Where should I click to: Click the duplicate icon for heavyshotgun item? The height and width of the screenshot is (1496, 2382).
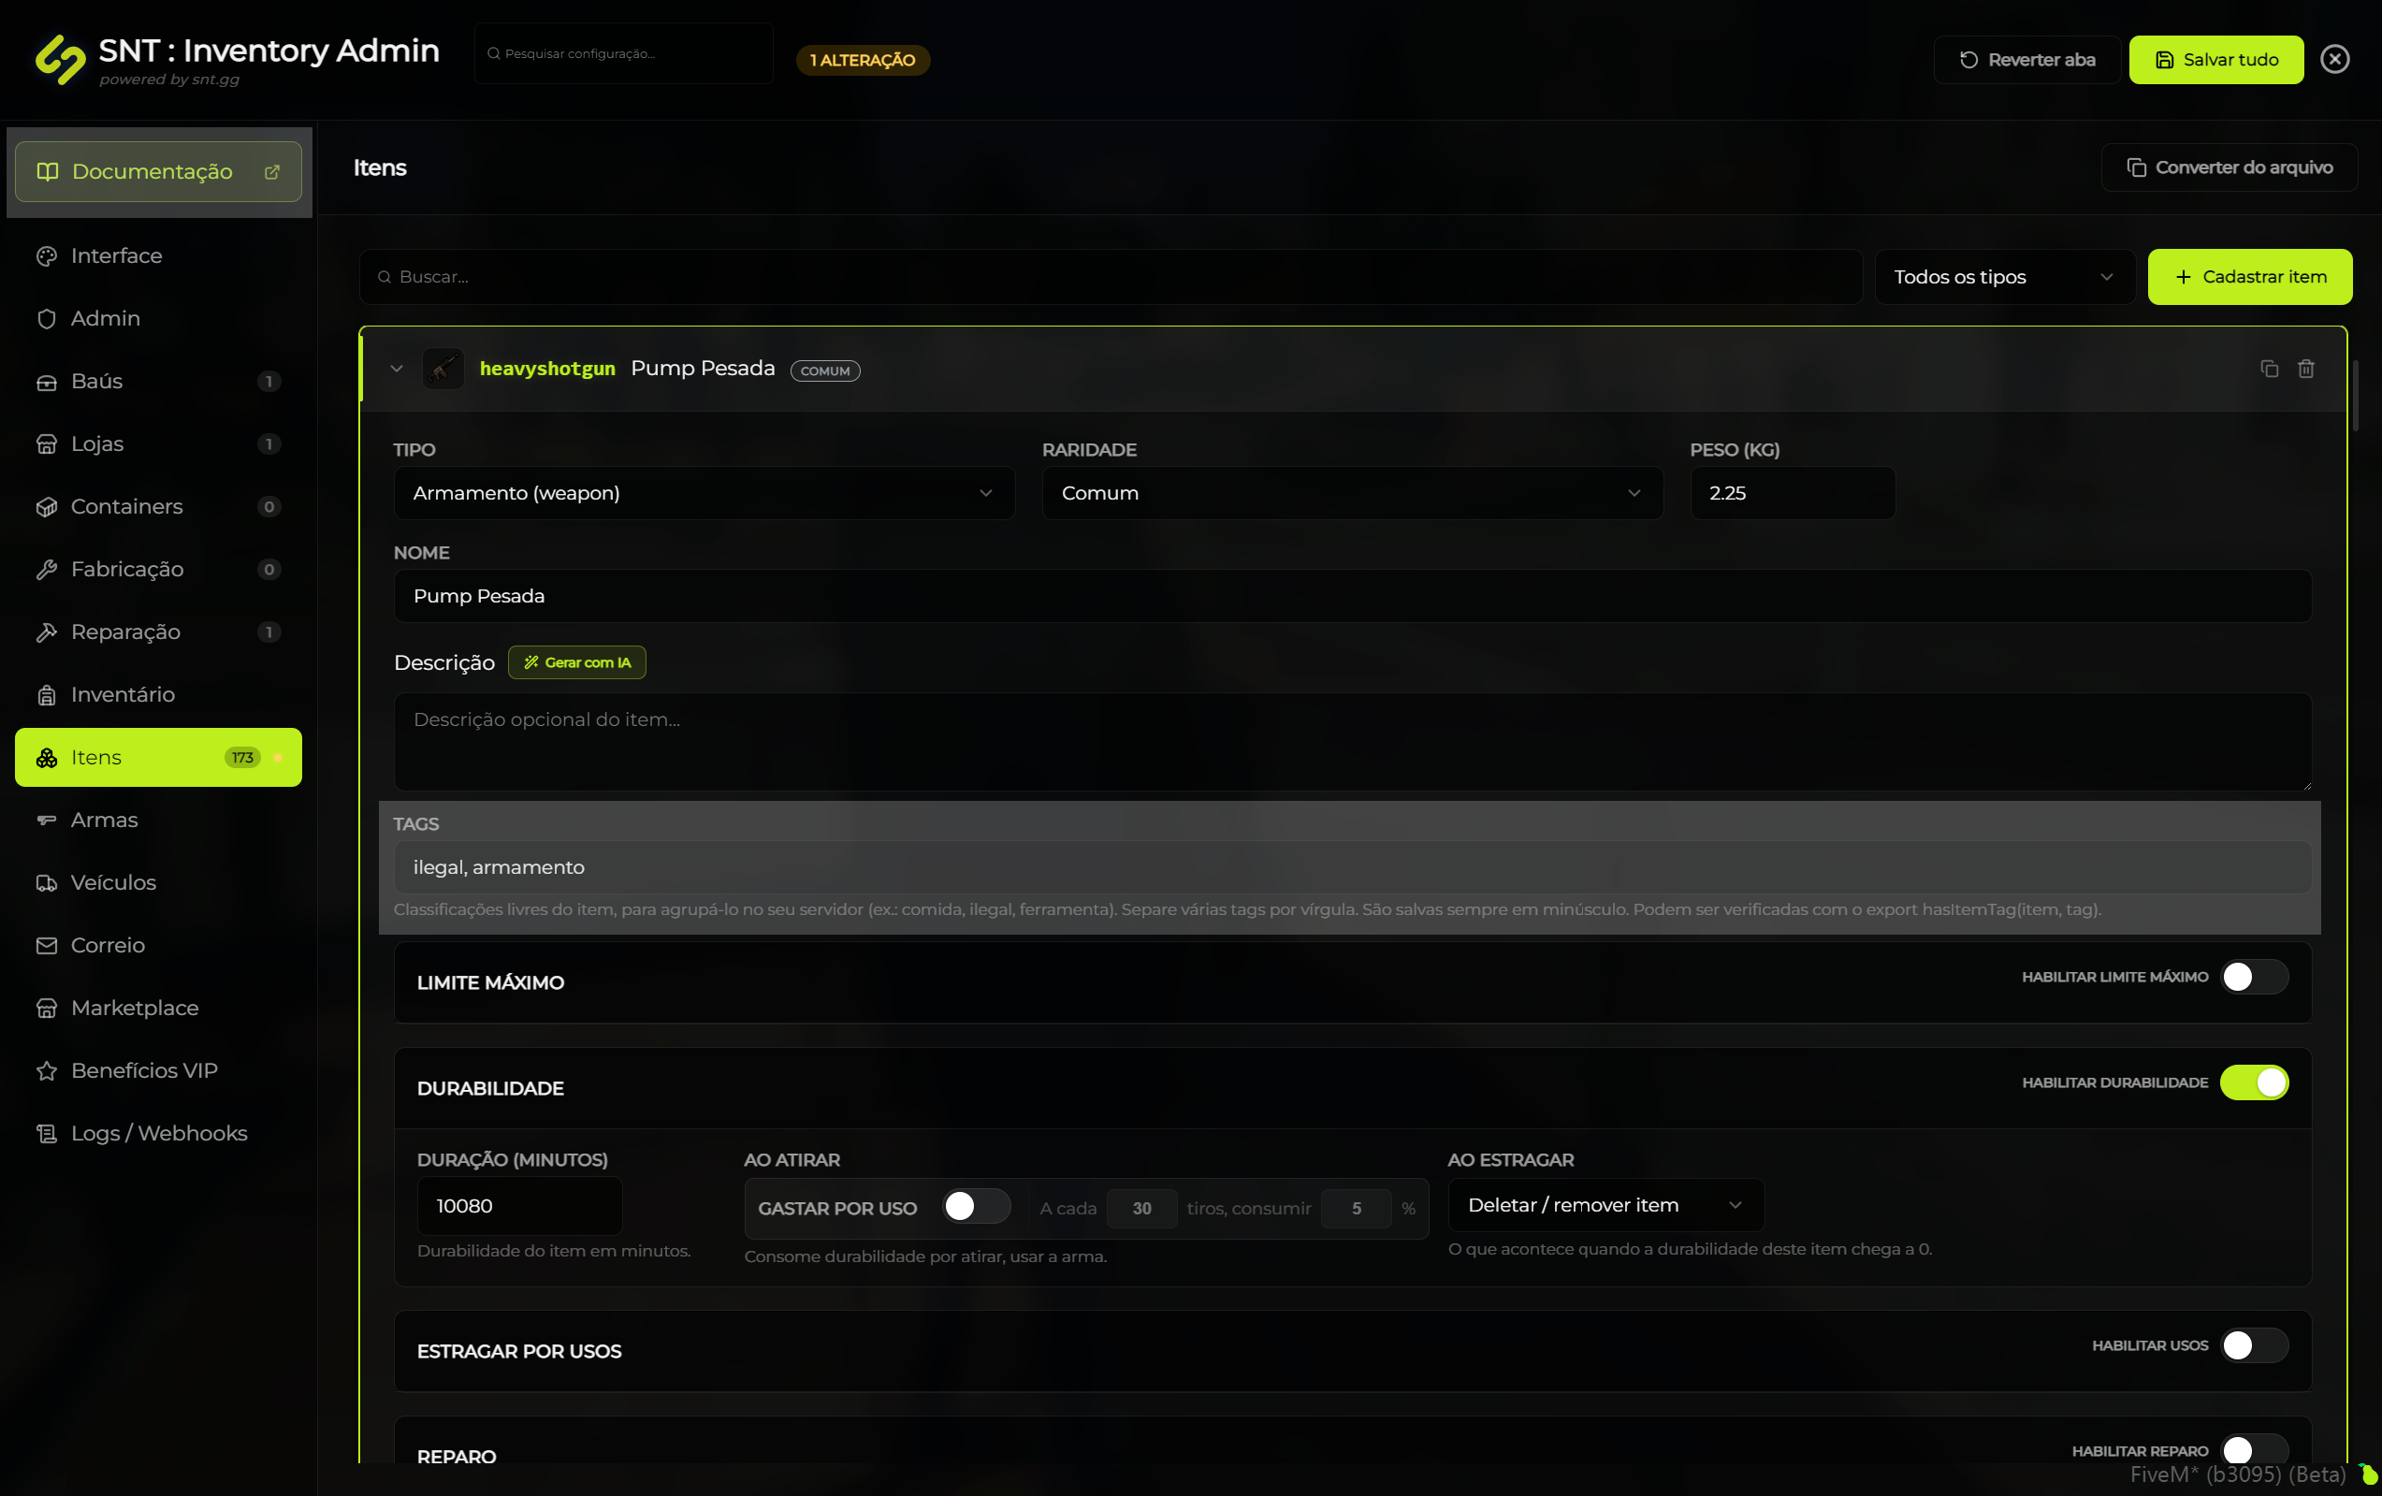pos(2269,369)
